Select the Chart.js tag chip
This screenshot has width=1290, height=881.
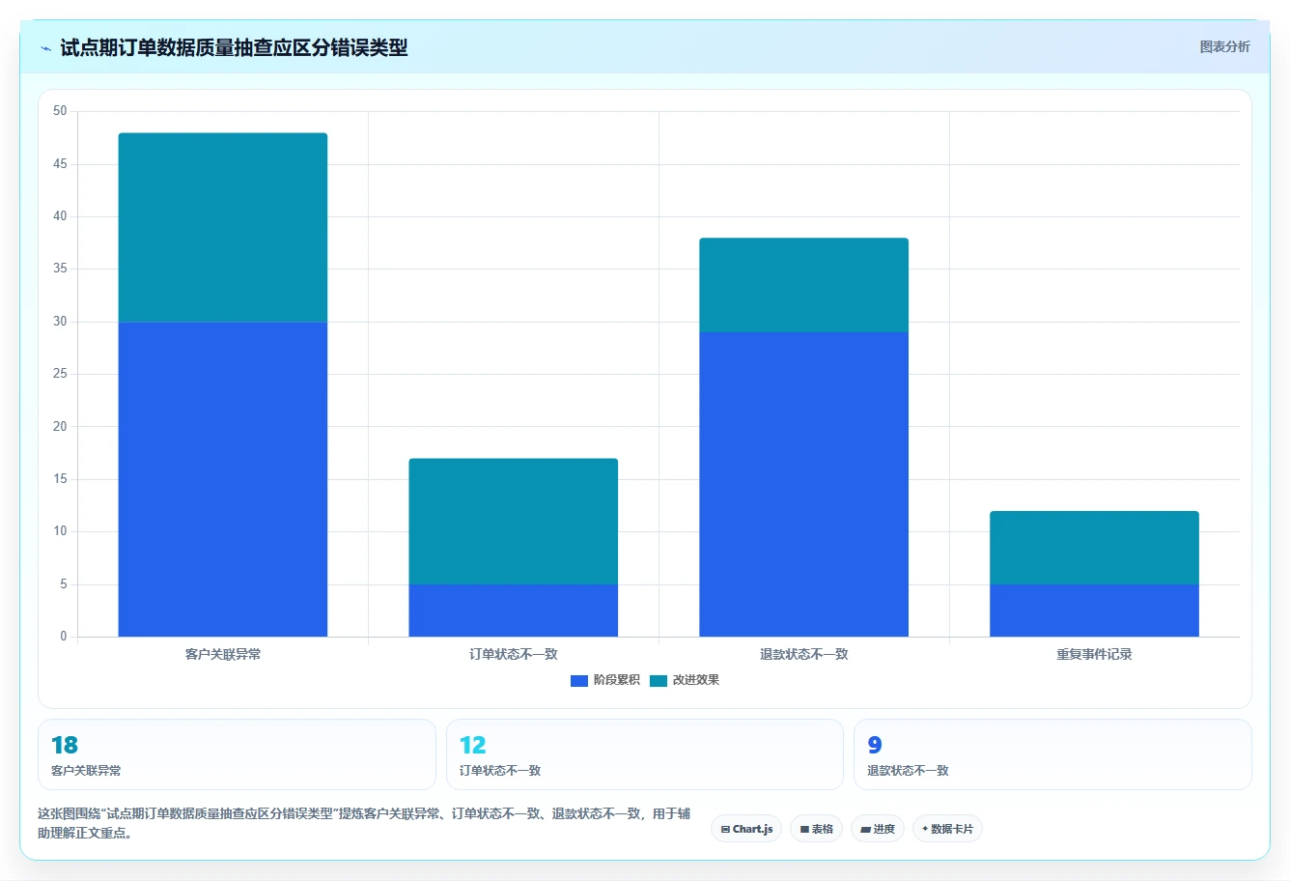pyautogui.click(x=746, y=829)
